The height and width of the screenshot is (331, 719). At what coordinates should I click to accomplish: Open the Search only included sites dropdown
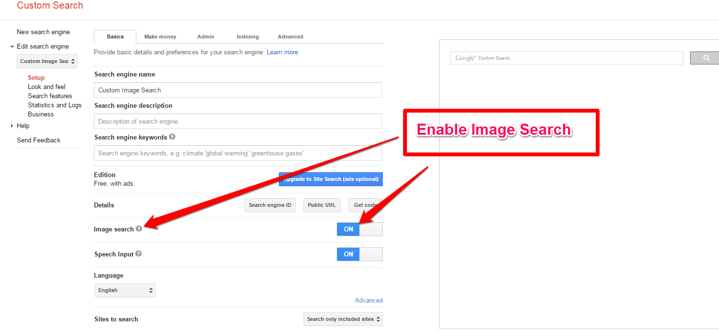point(343,319)
